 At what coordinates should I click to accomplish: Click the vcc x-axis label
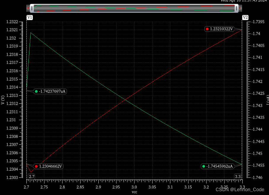click(x=134, y=192)
